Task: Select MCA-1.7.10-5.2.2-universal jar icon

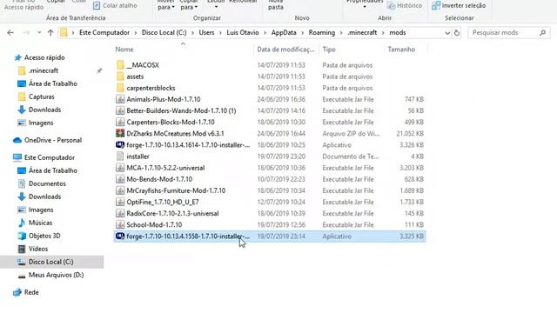Action: pyautogui.click(x=120, y=168)
